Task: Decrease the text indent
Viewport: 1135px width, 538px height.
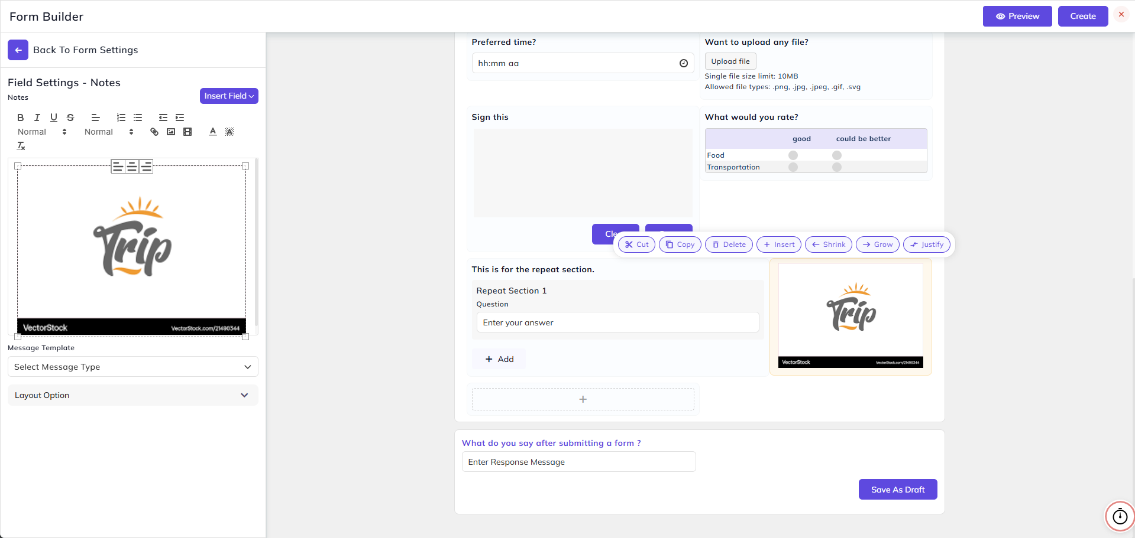Action: coord(163,118)
